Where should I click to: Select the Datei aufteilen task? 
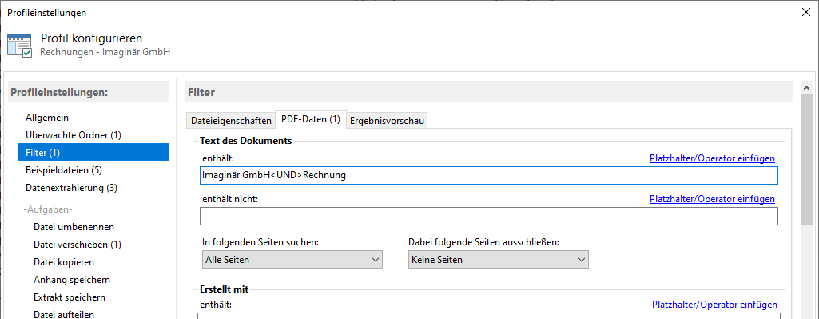(x=64, y=314)
